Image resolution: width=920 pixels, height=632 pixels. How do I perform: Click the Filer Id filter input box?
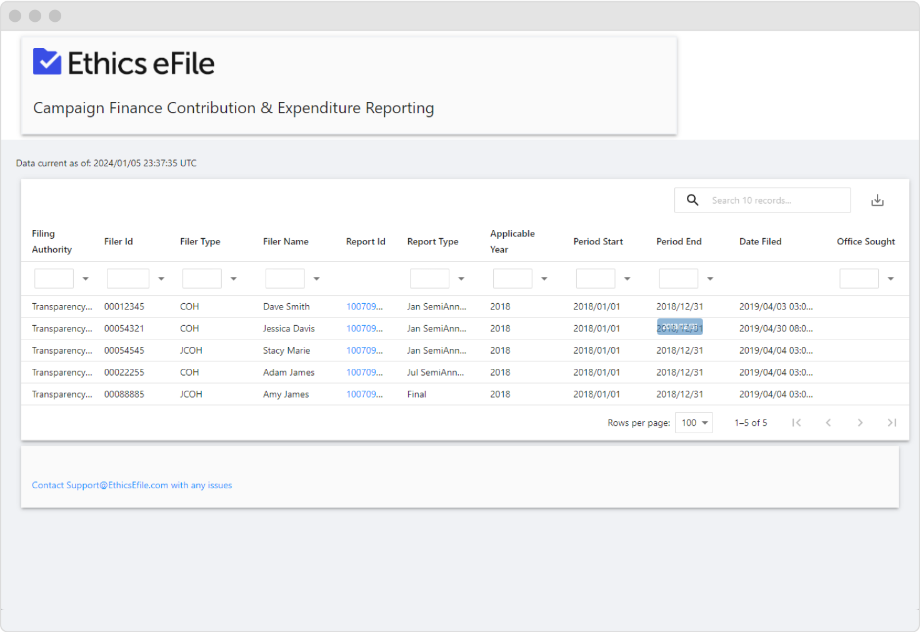coord(127,278)
